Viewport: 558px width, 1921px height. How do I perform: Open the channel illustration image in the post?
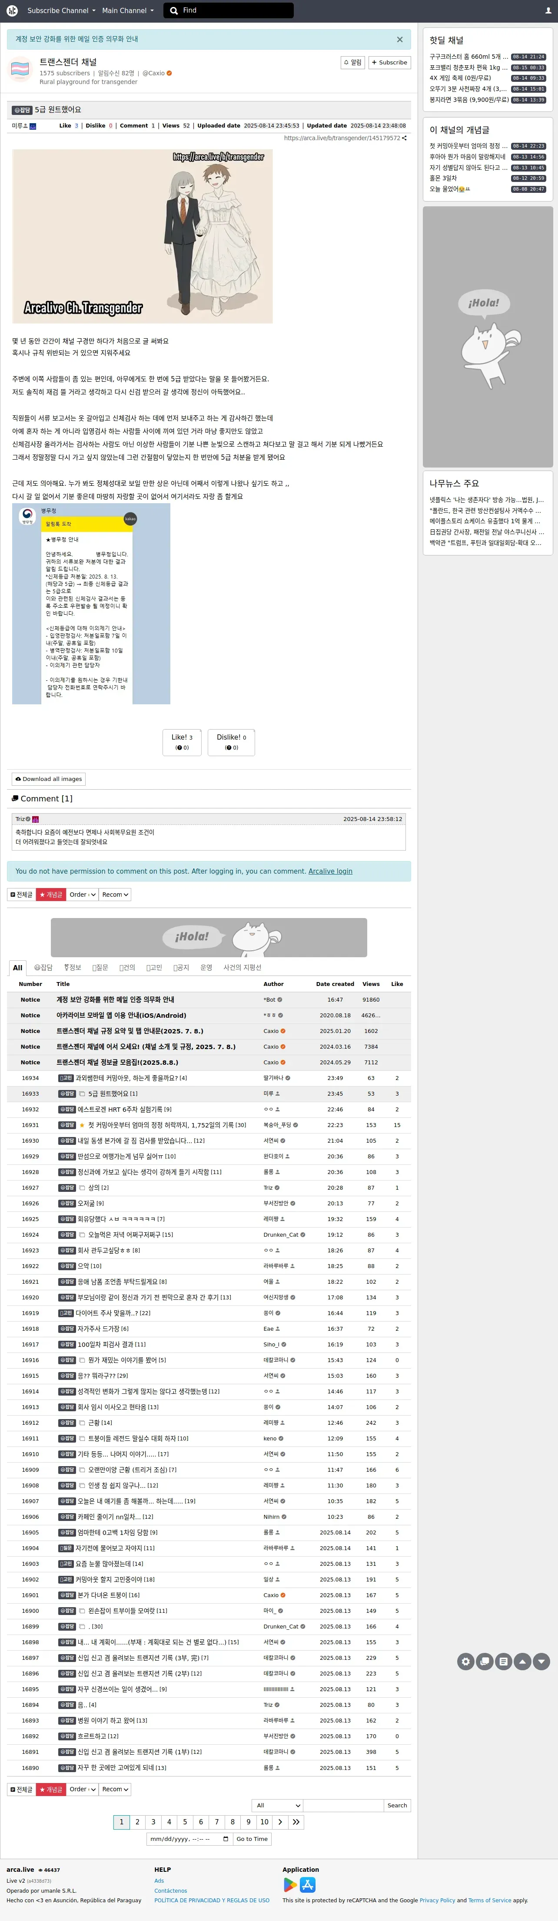(142, 236)
